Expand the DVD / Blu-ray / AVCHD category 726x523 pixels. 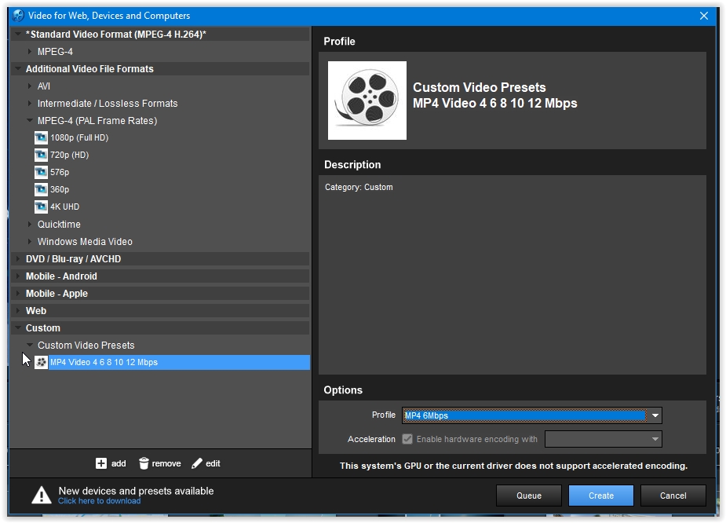pos(18,259)
